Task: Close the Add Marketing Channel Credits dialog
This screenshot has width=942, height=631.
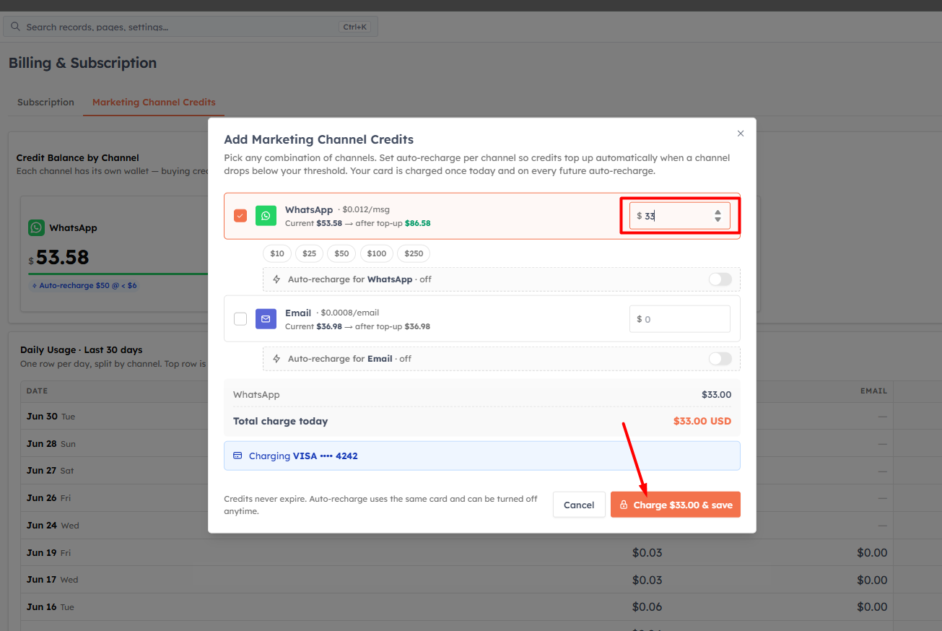Action: click(741, 134)
